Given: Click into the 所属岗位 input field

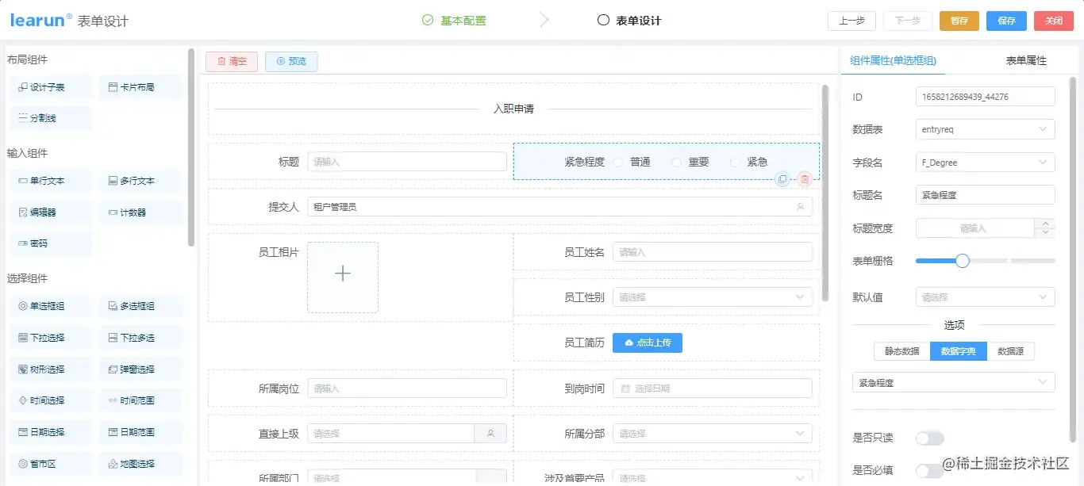Looking at the screenshot, I should (x=407, y=388).
